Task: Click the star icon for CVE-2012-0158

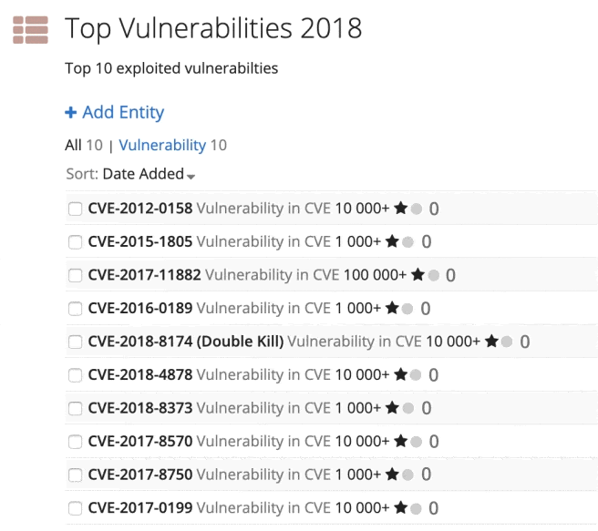Action: 400,209
